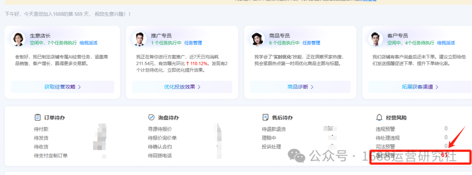Click chevron arrow beside 获取经营攻略
The width and height of the screenshot is (472, 175).
(x=80, y=87)
